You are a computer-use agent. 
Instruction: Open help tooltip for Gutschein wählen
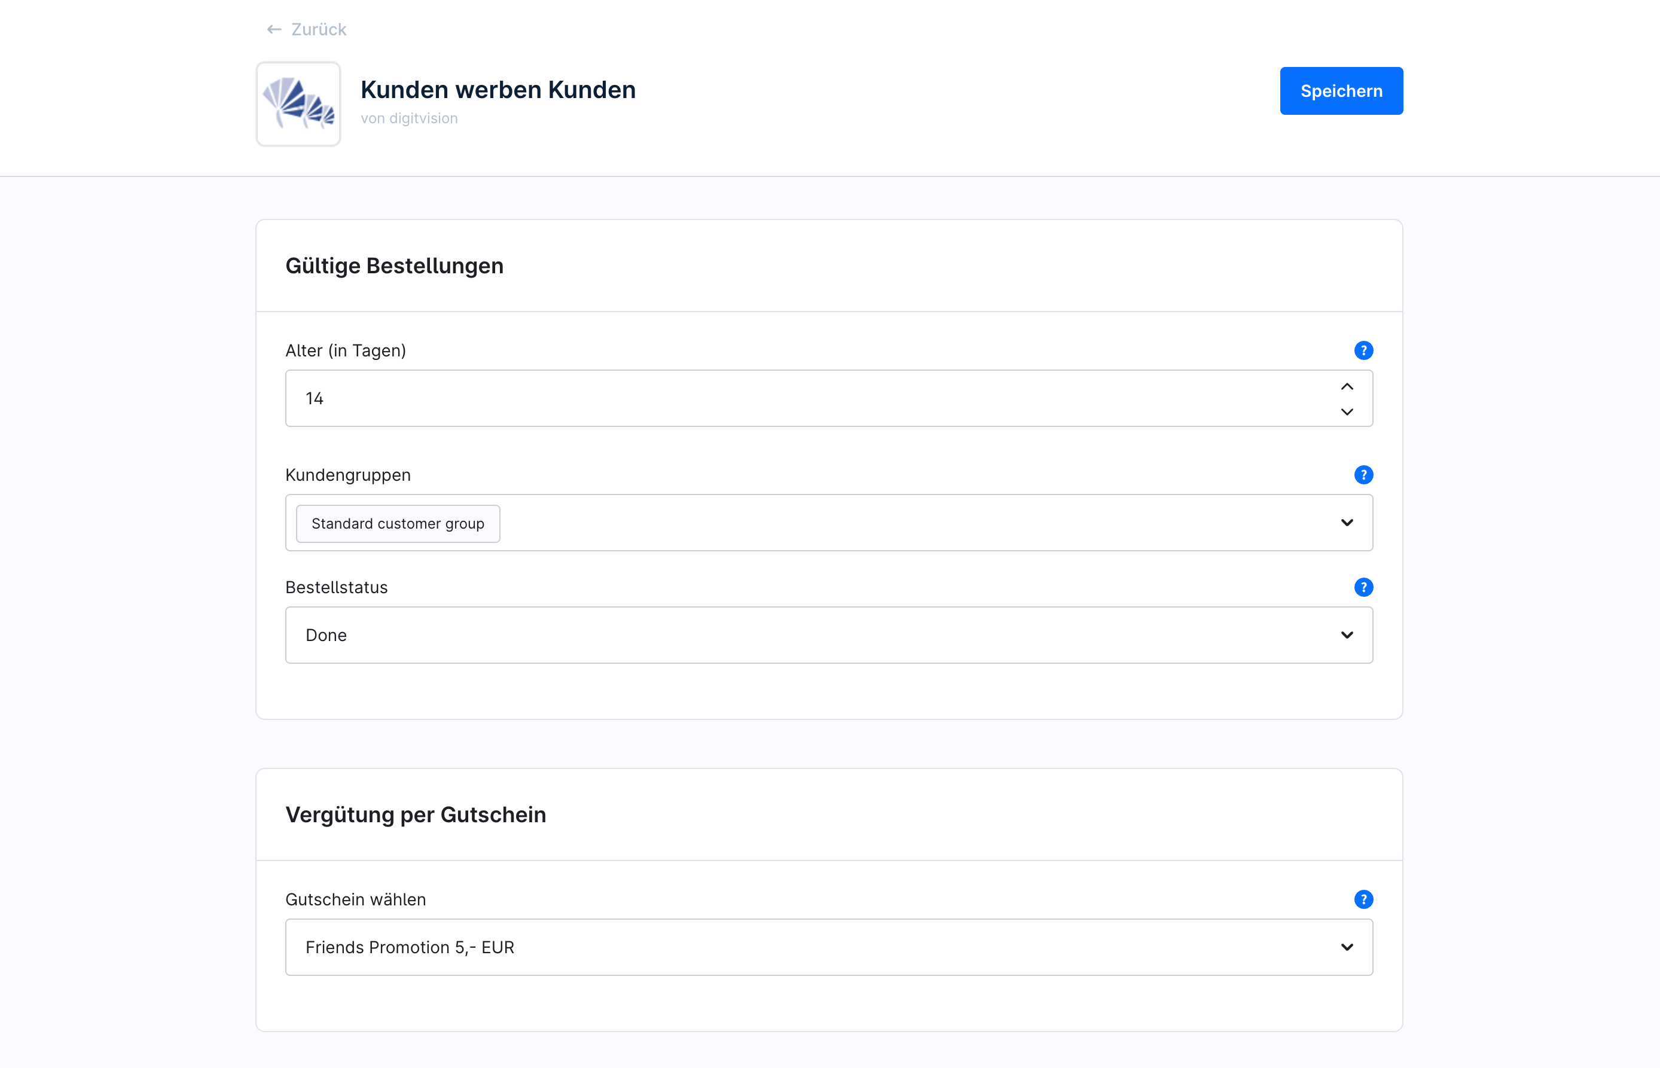tap(1363, 899)
